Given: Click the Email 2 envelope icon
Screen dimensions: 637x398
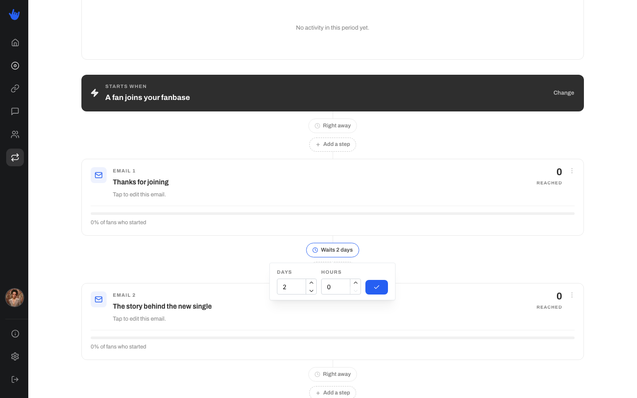Looking at the screenshot, I should tap(99, 299).
